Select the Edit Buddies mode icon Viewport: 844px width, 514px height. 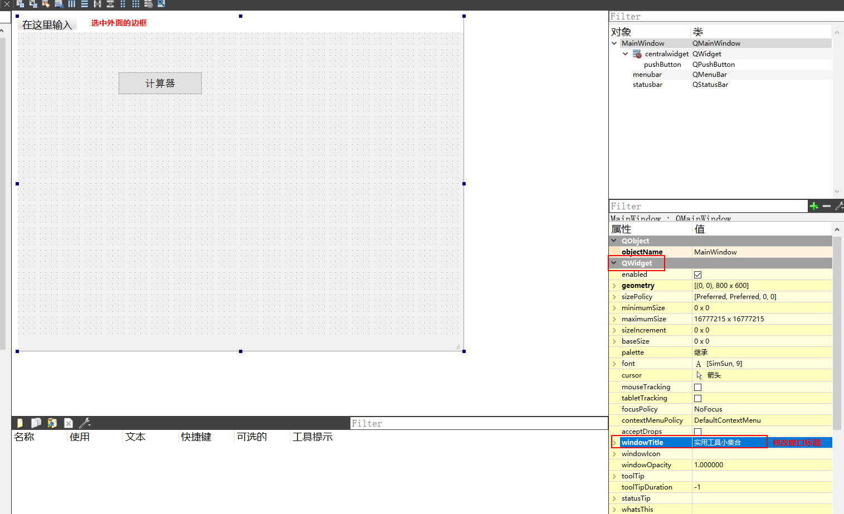[x=46, y=3]
